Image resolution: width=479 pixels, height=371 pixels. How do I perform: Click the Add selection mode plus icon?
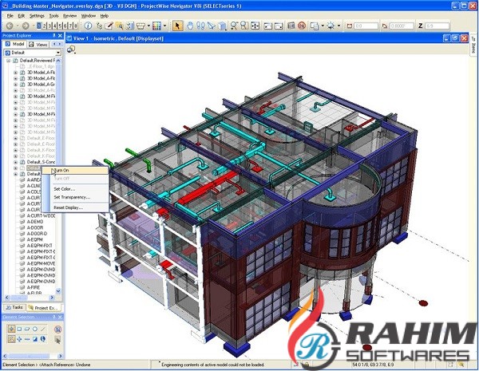[19, 339]
